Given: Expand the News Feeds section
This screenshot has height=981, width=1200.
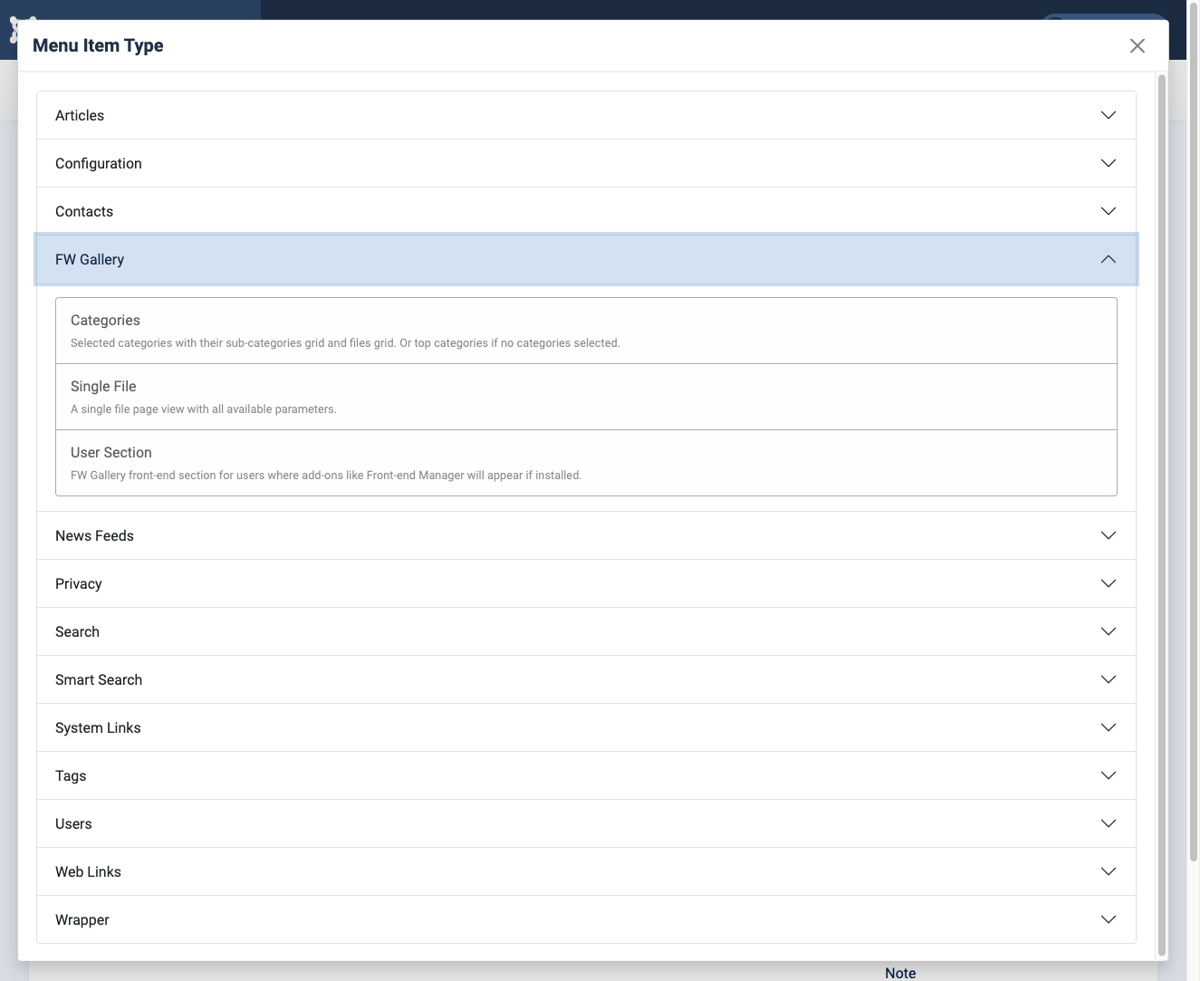Looking at the screenshot, I should point(585,535).
